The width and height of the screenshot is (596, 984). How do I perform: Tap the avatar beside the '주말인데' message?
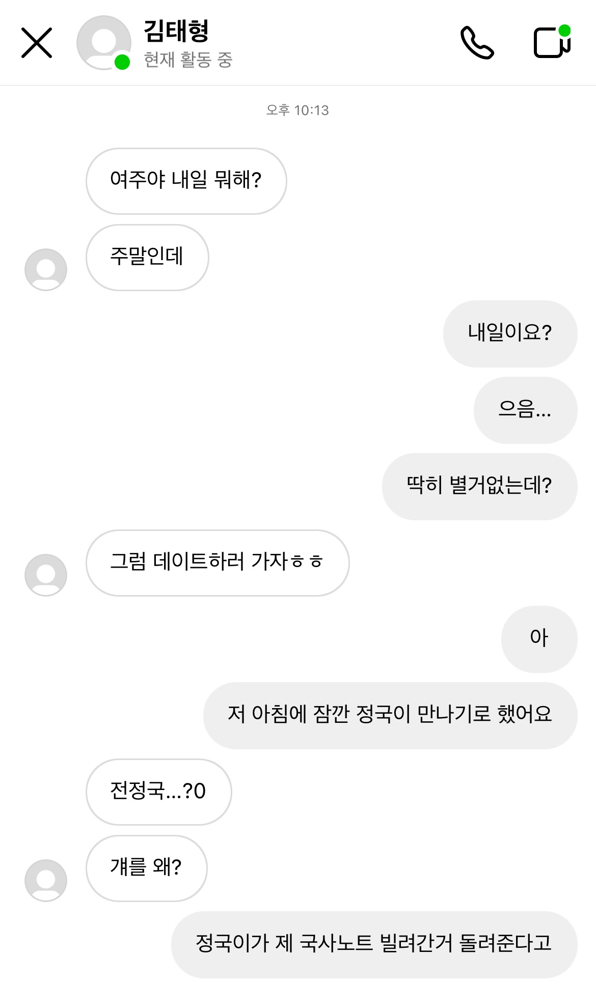coord(46,269)
